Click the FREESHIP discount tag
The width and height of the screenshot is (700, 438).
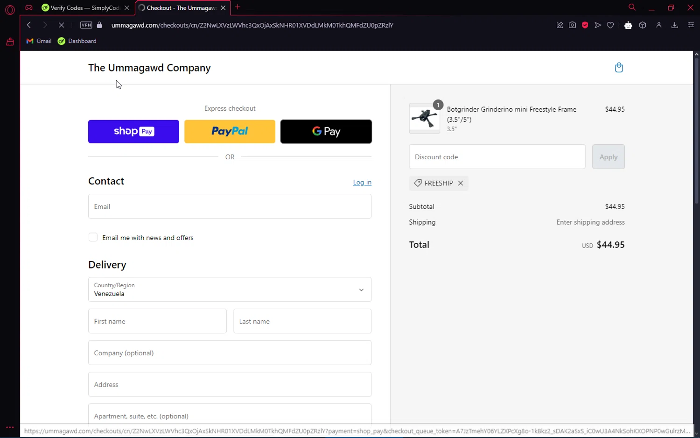439,183
